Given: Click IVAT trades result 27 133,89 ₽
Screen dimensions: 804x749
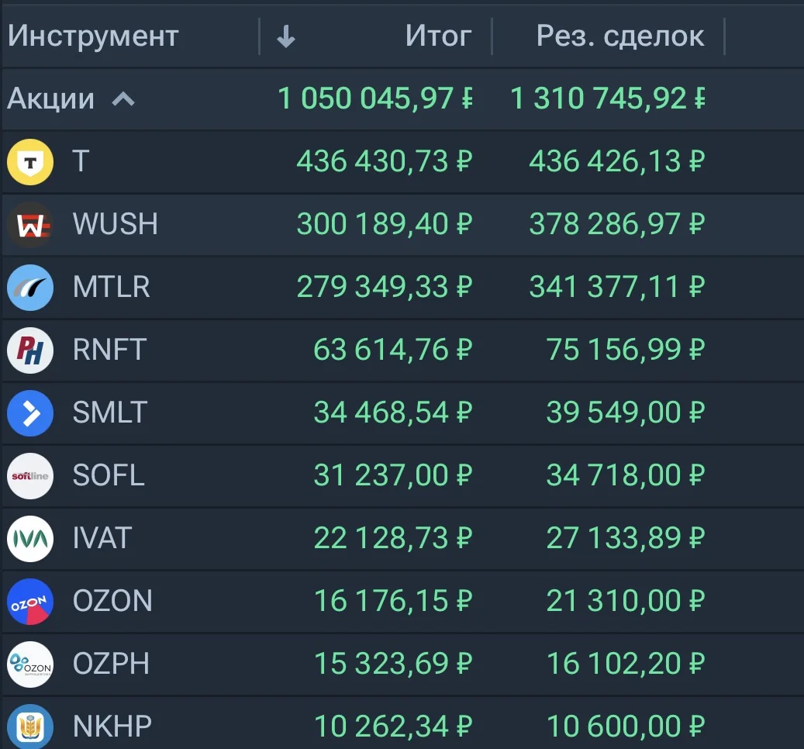Looking at the screenshot, I should click(x=626, y=538).
